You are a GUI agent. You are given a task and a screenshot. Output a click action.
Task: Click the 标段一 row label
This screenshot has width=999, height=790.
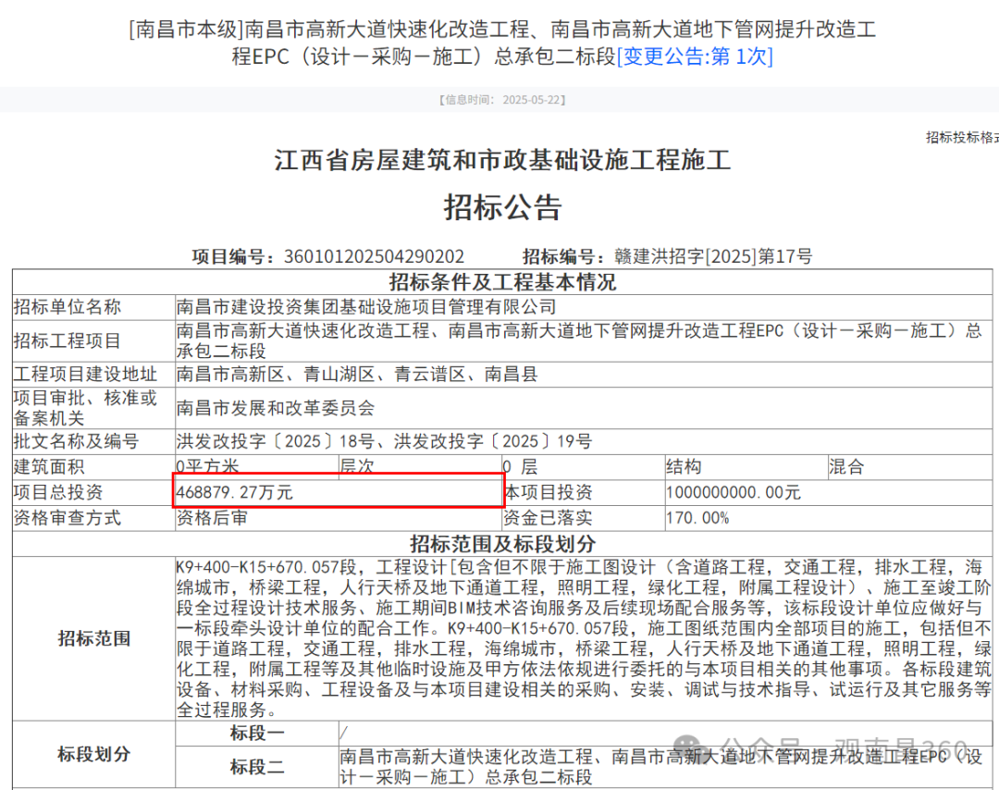[x=257, y=734]
